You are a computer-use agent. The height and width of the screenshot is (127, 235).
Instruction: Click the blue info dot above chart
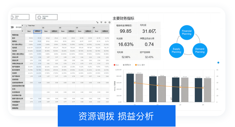(218, 63)
